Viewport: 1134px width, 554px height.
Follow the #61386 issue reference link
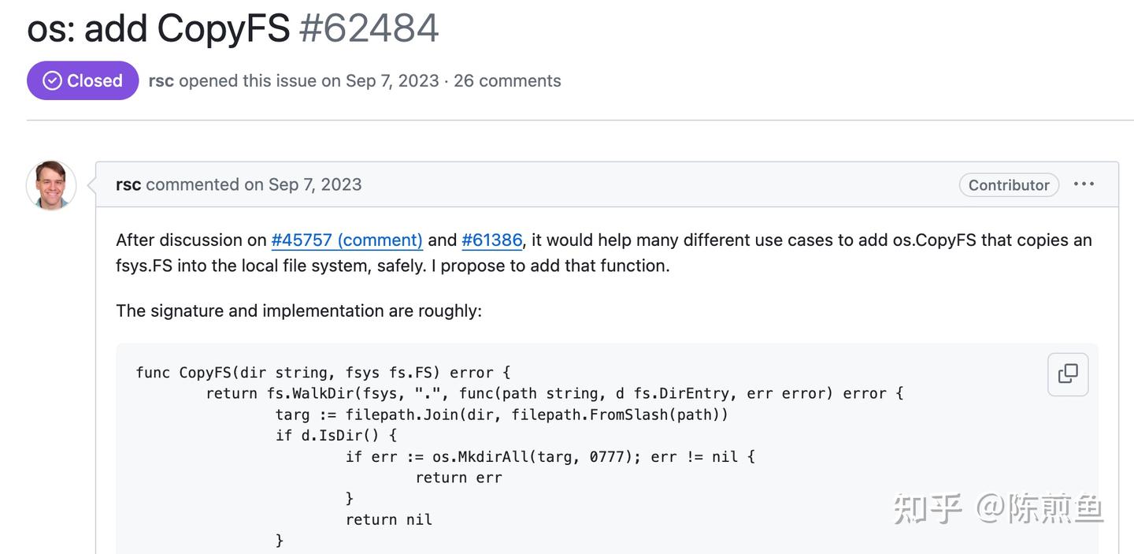(491, 240)
